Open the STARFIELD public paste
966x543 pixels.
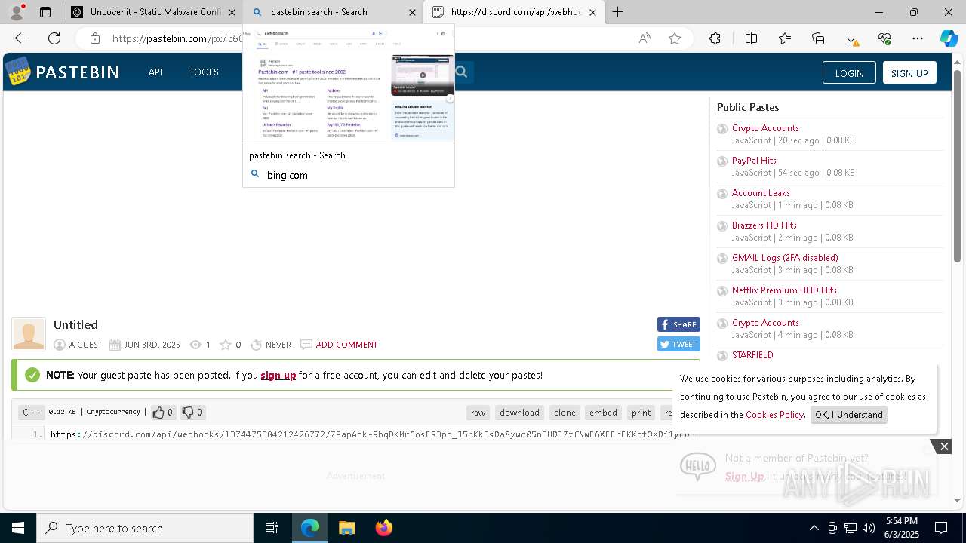click(752, 355)
